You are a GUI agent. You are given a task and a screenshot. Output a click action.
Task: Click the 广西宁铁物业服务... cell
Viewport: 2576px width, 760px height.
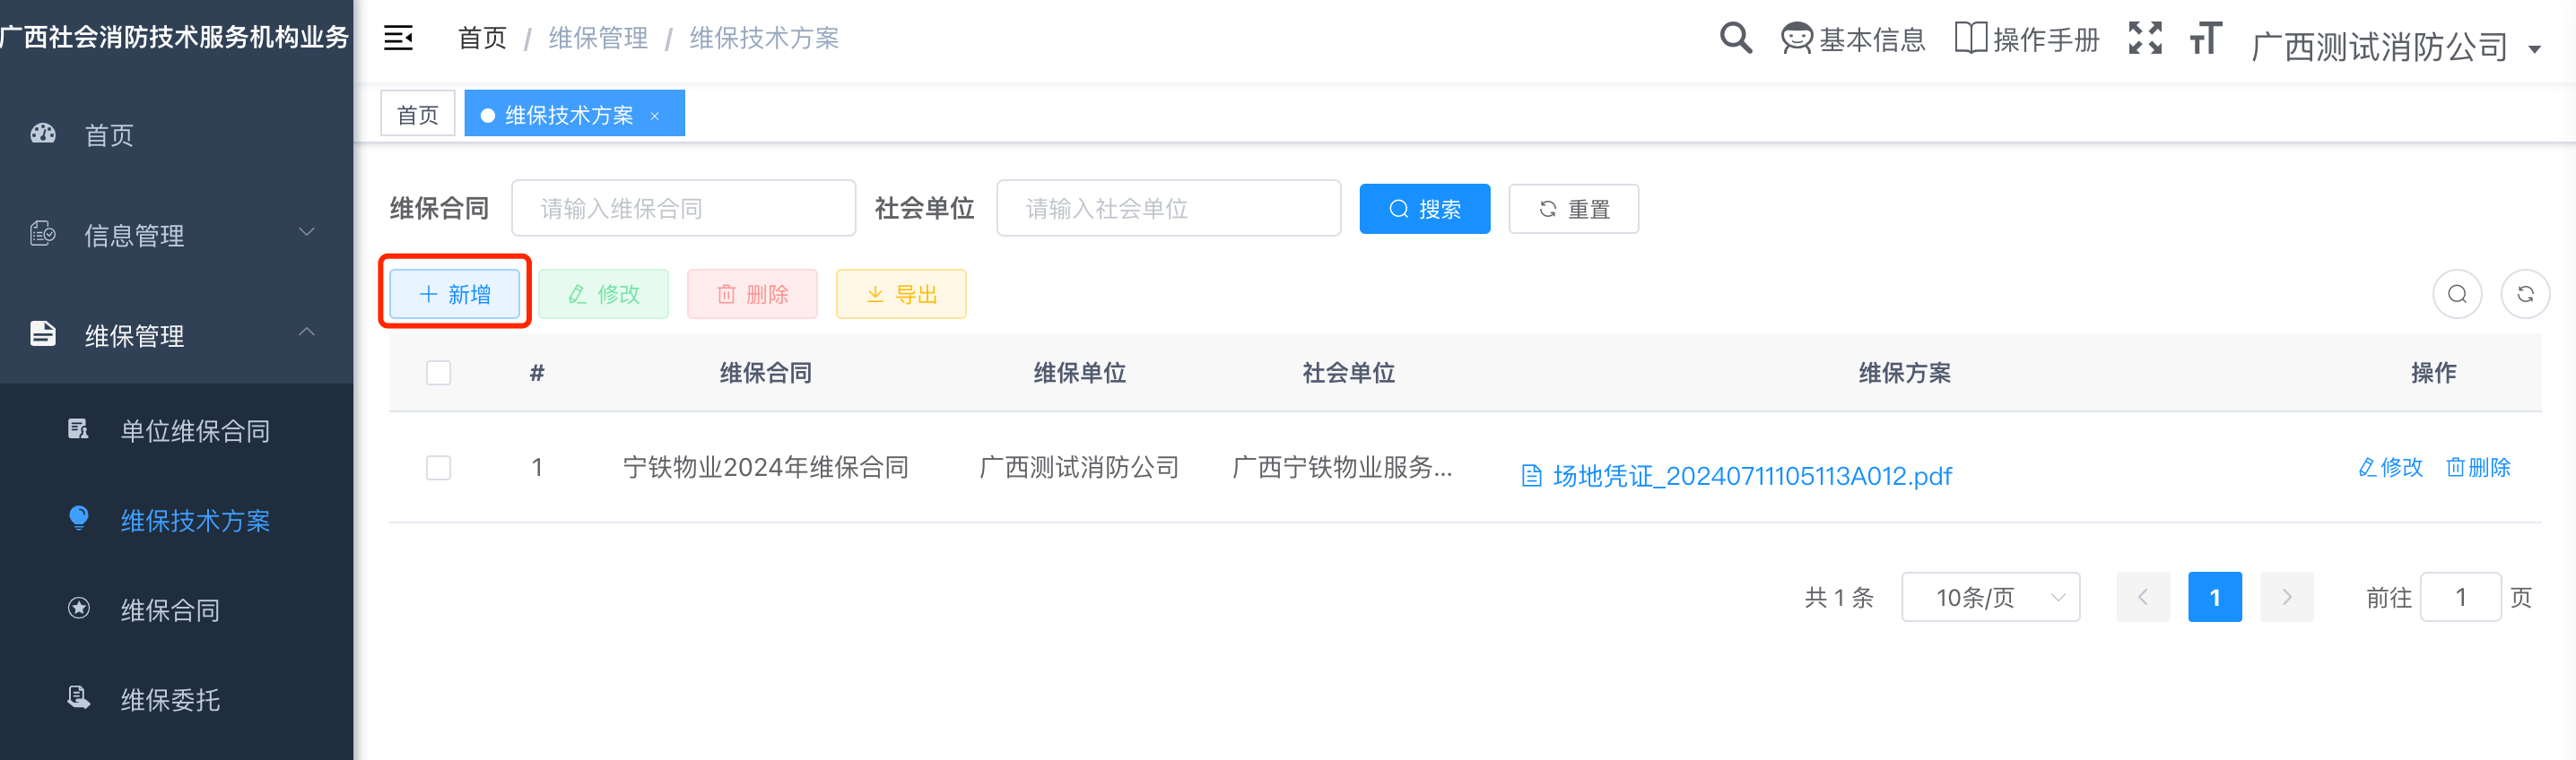(x=1342, y=468)
